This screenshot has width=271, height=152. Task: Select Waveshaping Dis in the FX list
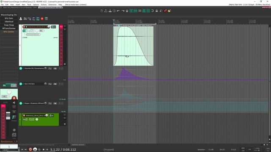click(x=9, y=15)
